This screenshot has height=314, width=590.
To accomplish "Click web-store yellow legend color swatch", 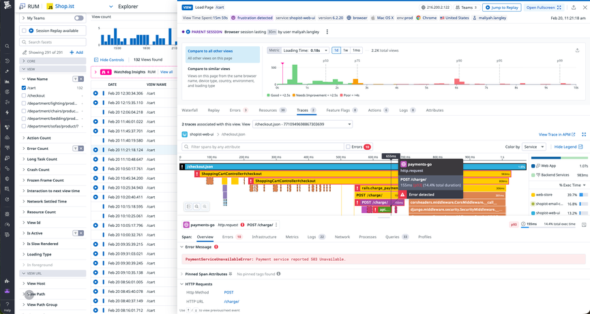I will [x=533, y=195].
